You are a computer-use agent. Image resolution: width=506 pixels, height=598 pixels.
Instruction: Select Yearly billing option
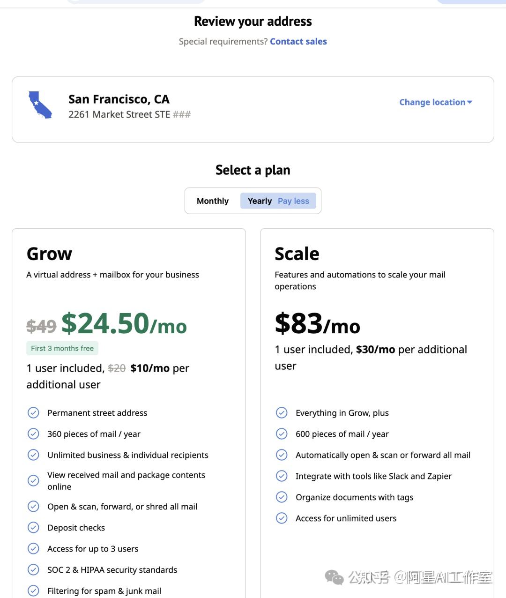pyautogui.click(x=260, y=201)
